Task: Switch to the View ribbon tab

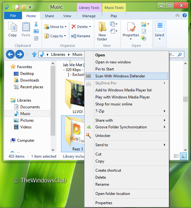Action: click(x=67, y=16)
